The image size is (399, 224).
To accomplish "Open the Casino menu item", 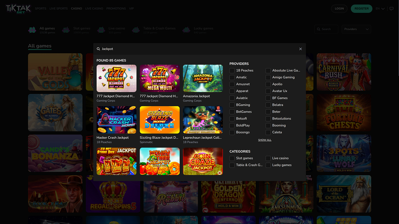I will click(76, 9).
